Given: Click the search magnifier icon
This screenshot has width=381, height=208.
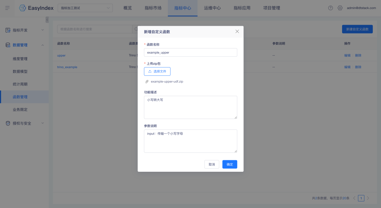Looking at the screenshot, I should (x=136, y=29).
